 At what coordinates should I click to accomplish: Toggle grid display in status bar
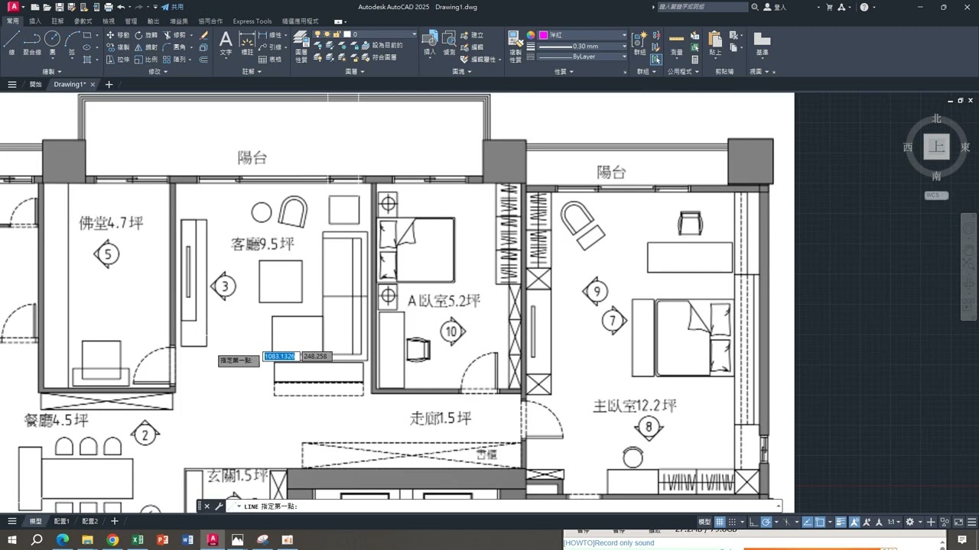click(720, 522)
